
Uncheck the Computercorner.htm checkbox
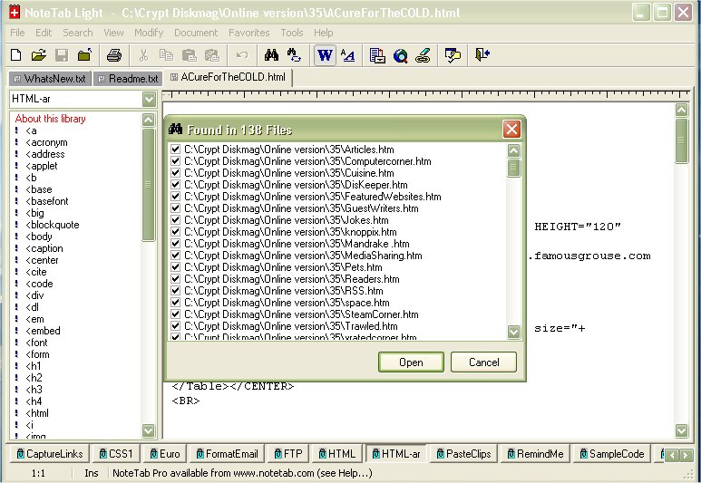[175, 161]
